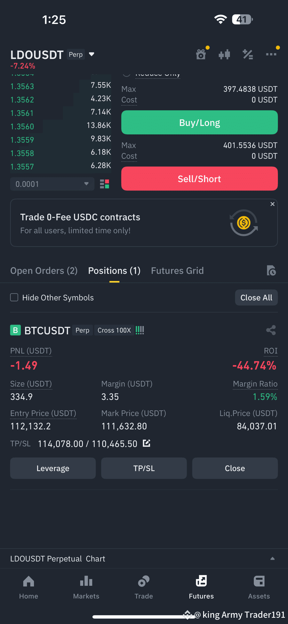Edit the TP/SL values pencil icon
Image resolution: width=288 pixels, height=624 pixels.
147,443
